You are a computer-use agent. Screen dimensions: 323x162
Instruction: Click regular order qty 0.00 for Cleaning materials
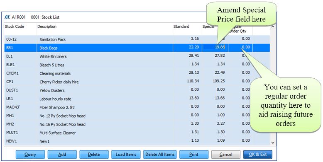click(x=246, y=73)
